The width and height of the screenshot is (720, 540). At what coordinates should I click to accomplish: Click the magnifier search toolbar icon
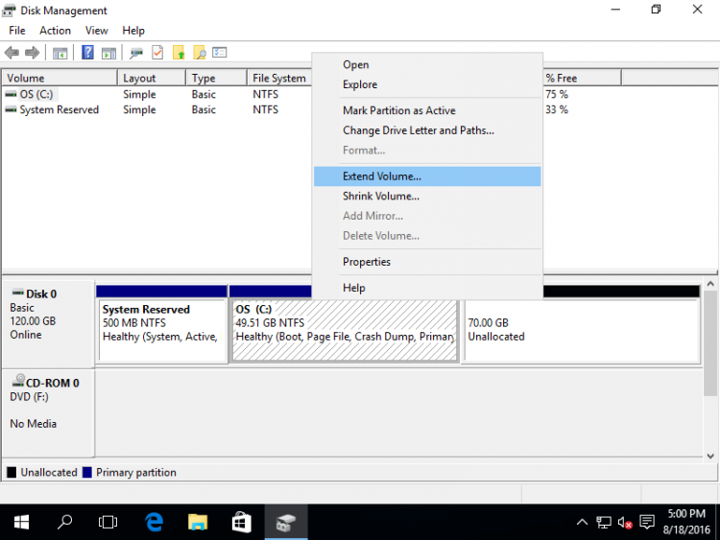(x=199, y=53)
